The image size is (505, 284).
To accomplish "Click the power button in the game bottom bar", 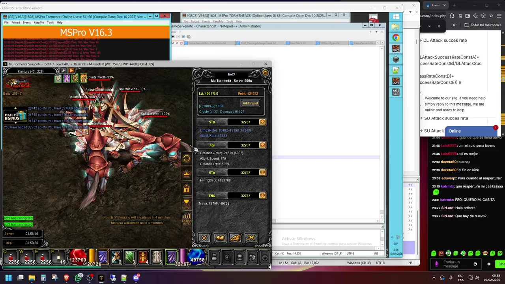I will [265, 258].
